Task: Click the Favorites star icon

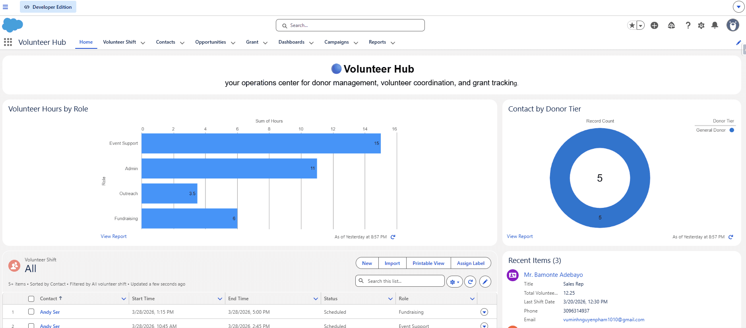Action: pyautogui.click(x=632, y=25)
